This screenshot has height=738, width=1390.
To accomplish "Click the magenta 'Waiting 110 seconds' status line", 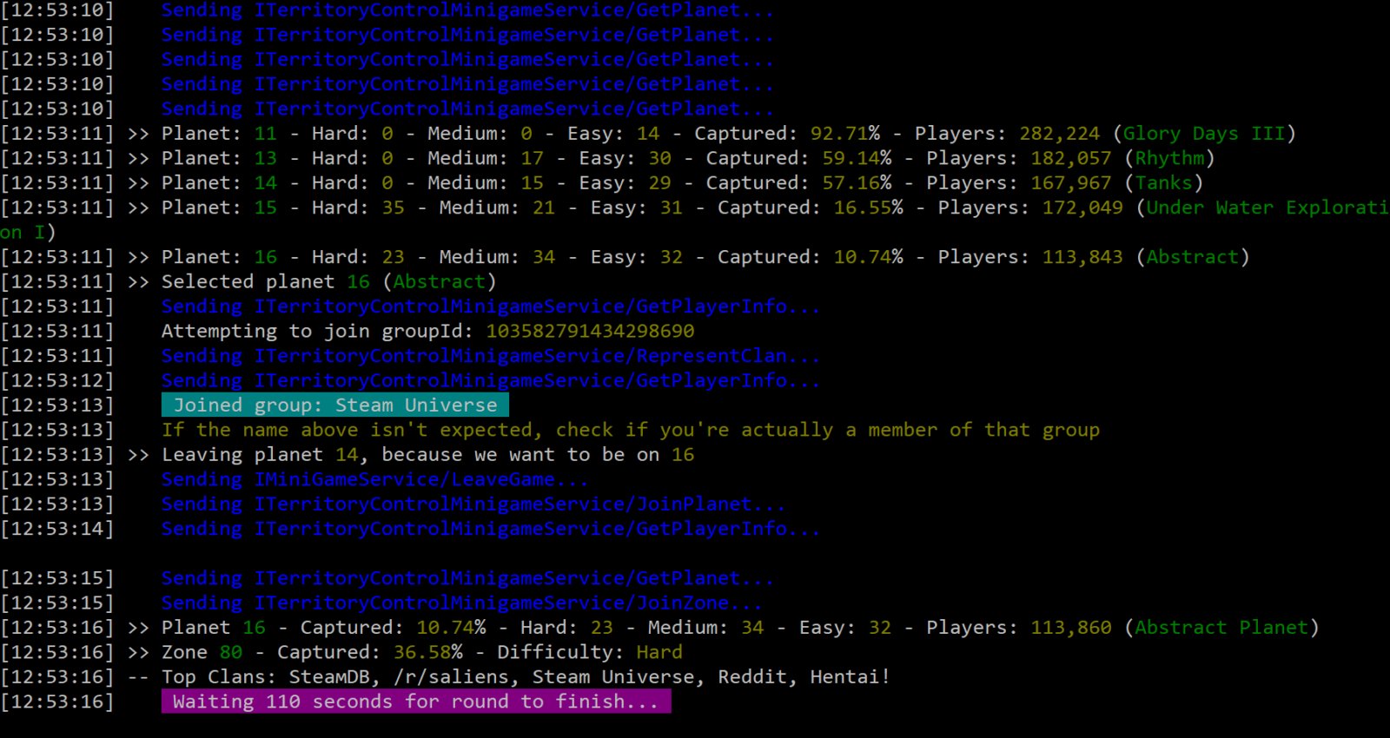I will 415,702.
